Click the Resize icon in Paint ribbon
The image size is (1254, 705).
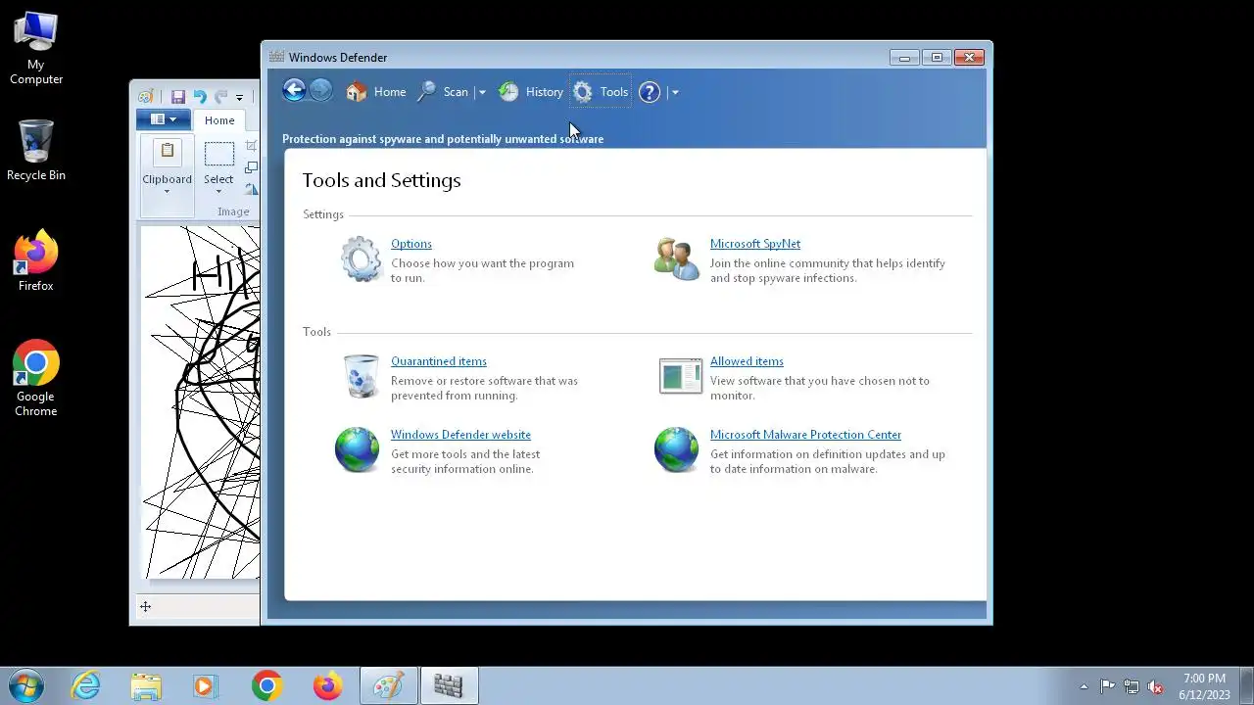pos(252,167)
